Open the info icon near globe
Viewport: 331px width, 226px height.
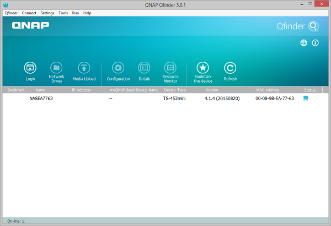pyautogui.click(x=315, y=42)
